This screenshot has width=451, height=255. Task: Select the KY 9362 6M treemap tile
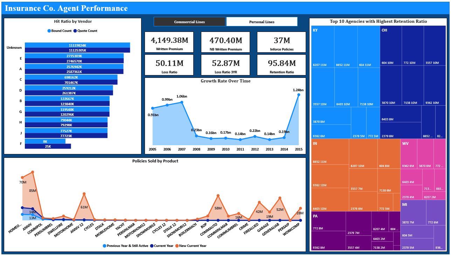[331, 132]
